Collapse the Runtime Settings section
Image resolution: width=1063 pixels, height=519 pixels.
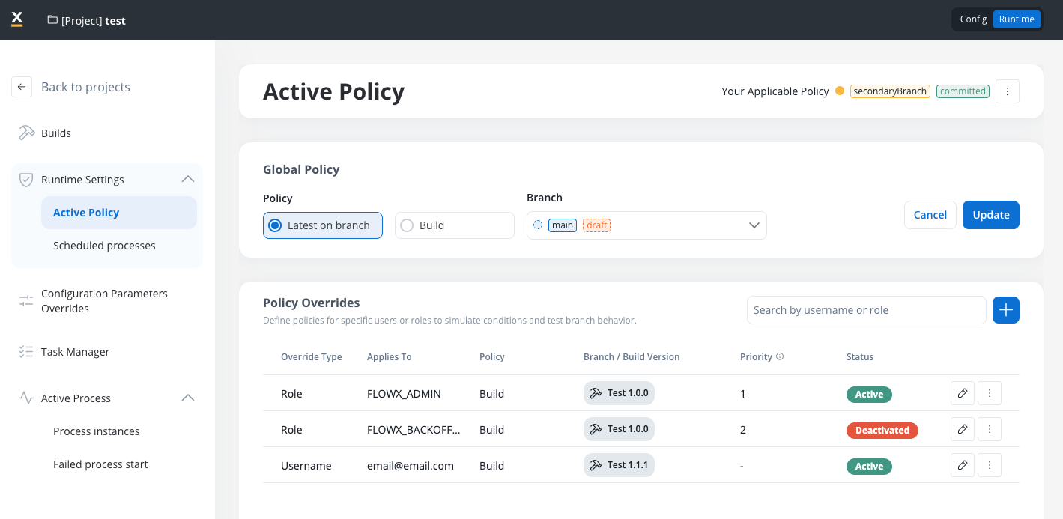click(x=188, y=179)
